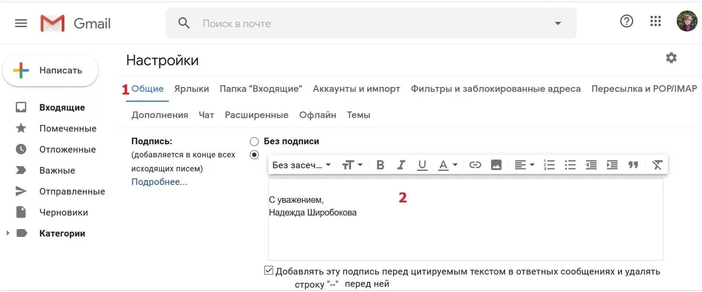
Task: Open the 'Без засеч...' font dropdown
Action: click(302, 165)
